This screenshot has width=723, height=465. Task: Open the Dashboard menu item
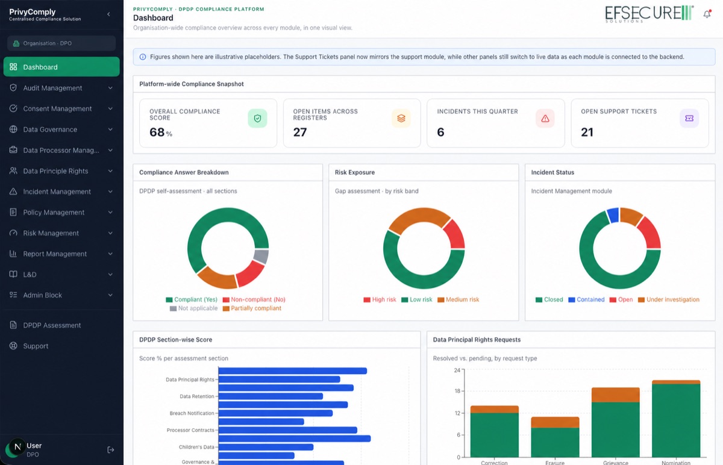pos(61,67)
